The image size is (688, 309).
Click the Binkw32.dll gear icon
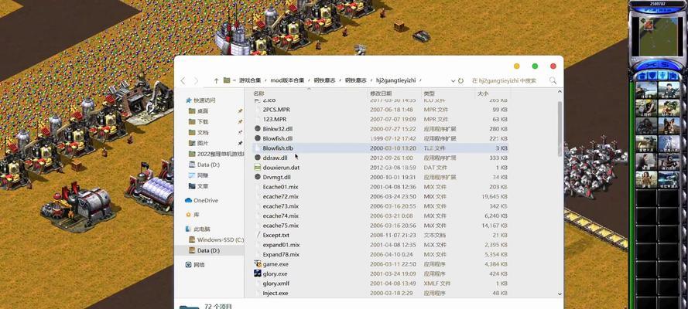pos(258,129)
